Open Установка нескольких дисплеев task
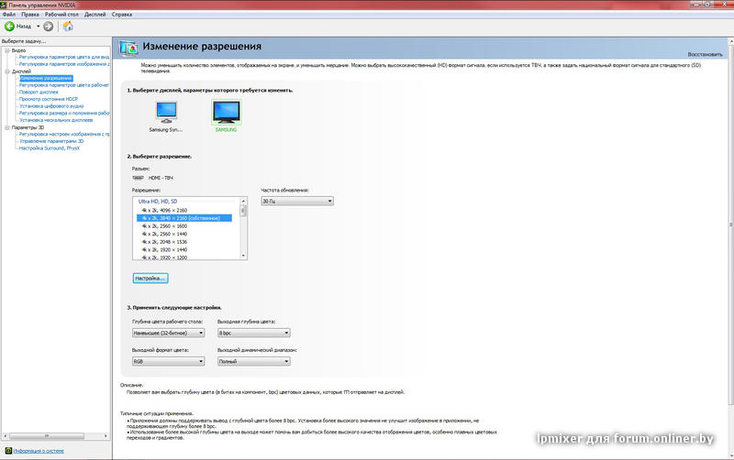The width and height of the screenshot is (734, 460). (x=56, y=120)
